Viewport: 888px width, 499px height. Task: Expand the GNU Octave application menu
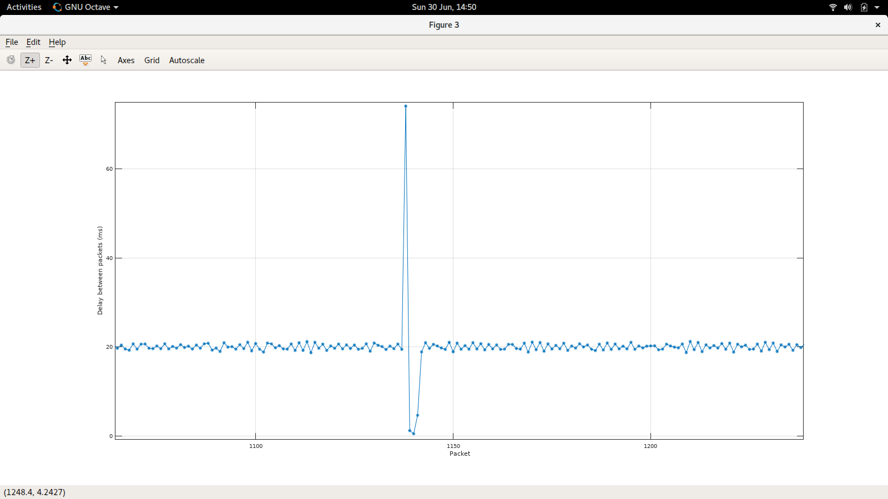click(x=85, y=7)
